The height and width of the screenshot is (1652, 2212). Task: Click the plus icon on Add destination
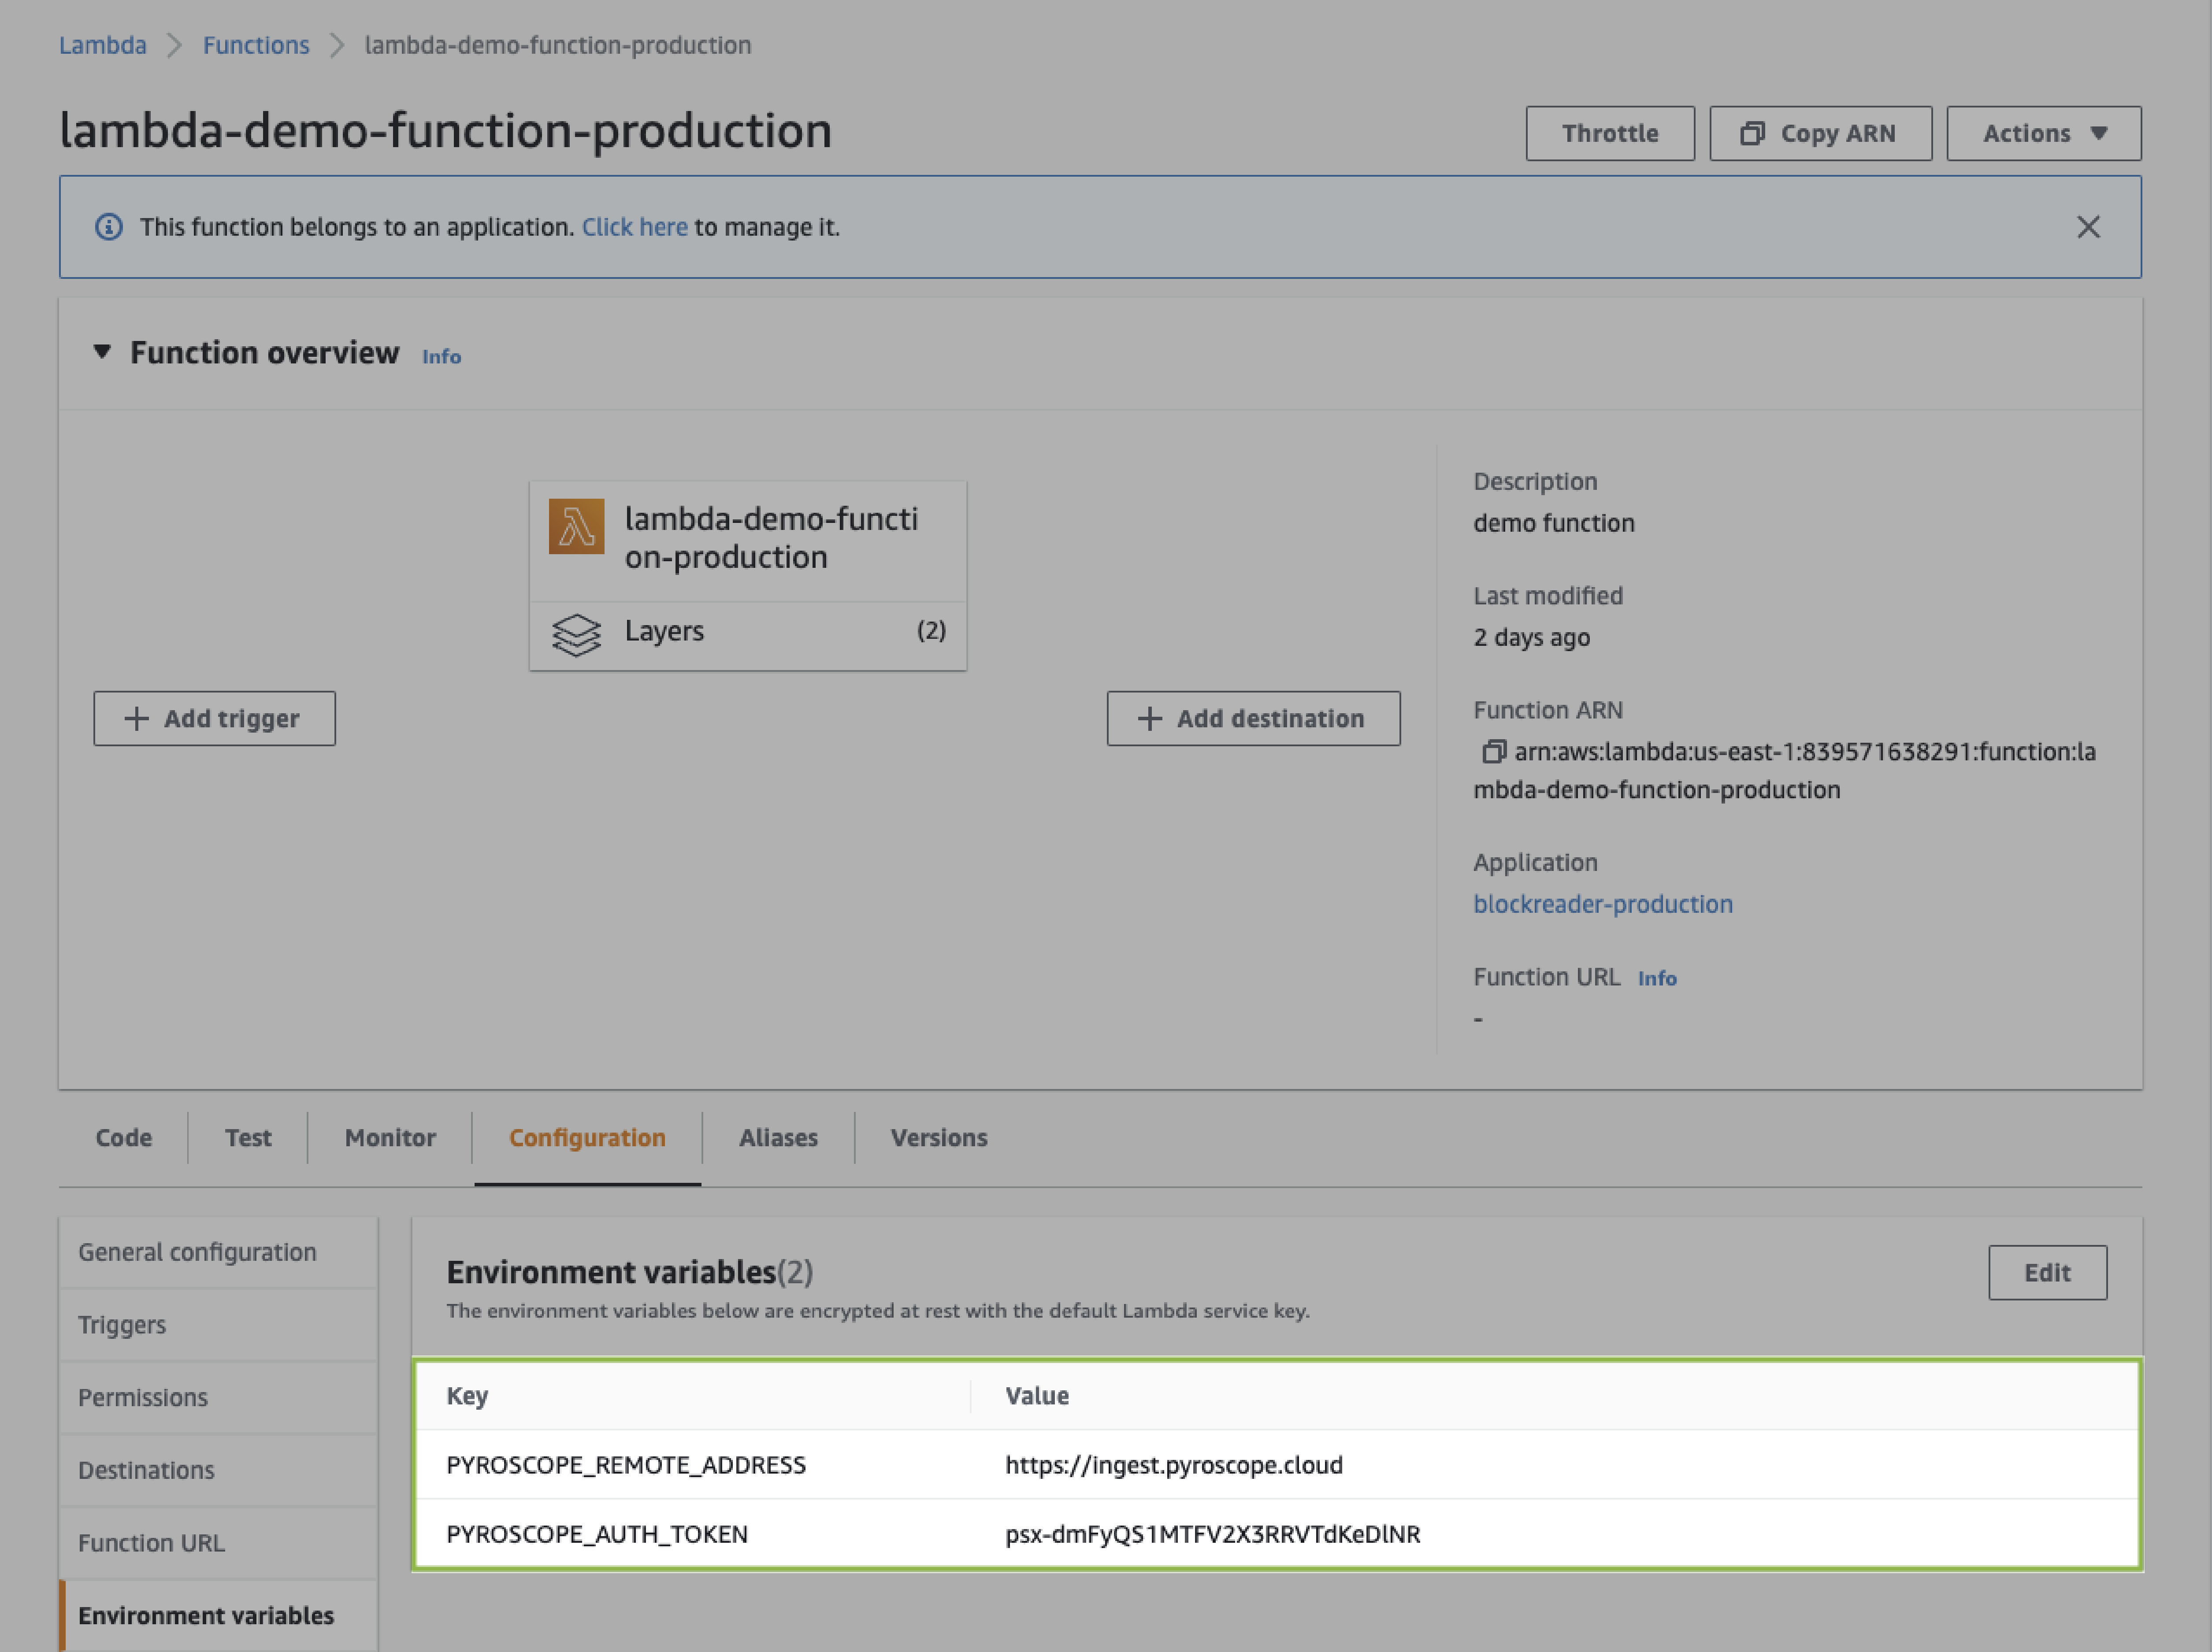[1150, 718]
